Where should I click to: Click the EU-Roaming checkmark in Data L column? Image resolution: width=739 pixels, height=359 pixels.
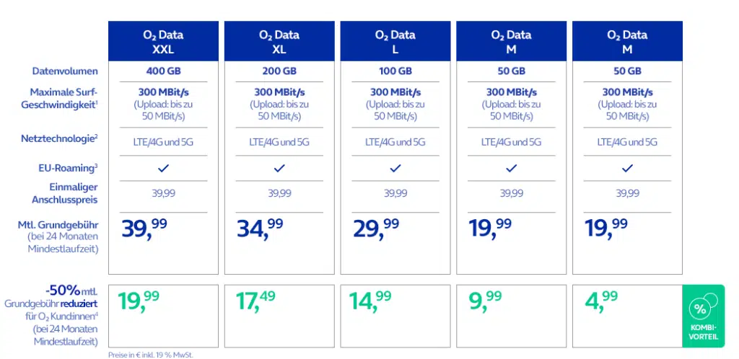[x=395, y=168]
